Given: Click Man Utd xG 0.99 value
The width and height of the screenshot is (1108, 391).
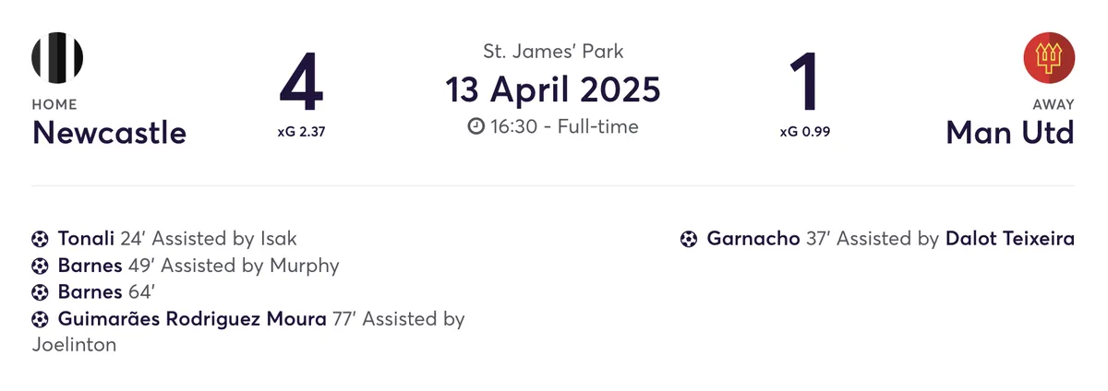Looking at the screenshot, I should (x=805, y=132).
